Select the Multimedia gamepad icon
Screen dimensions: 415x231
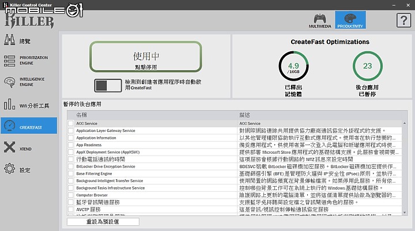[x=320, y=18]
